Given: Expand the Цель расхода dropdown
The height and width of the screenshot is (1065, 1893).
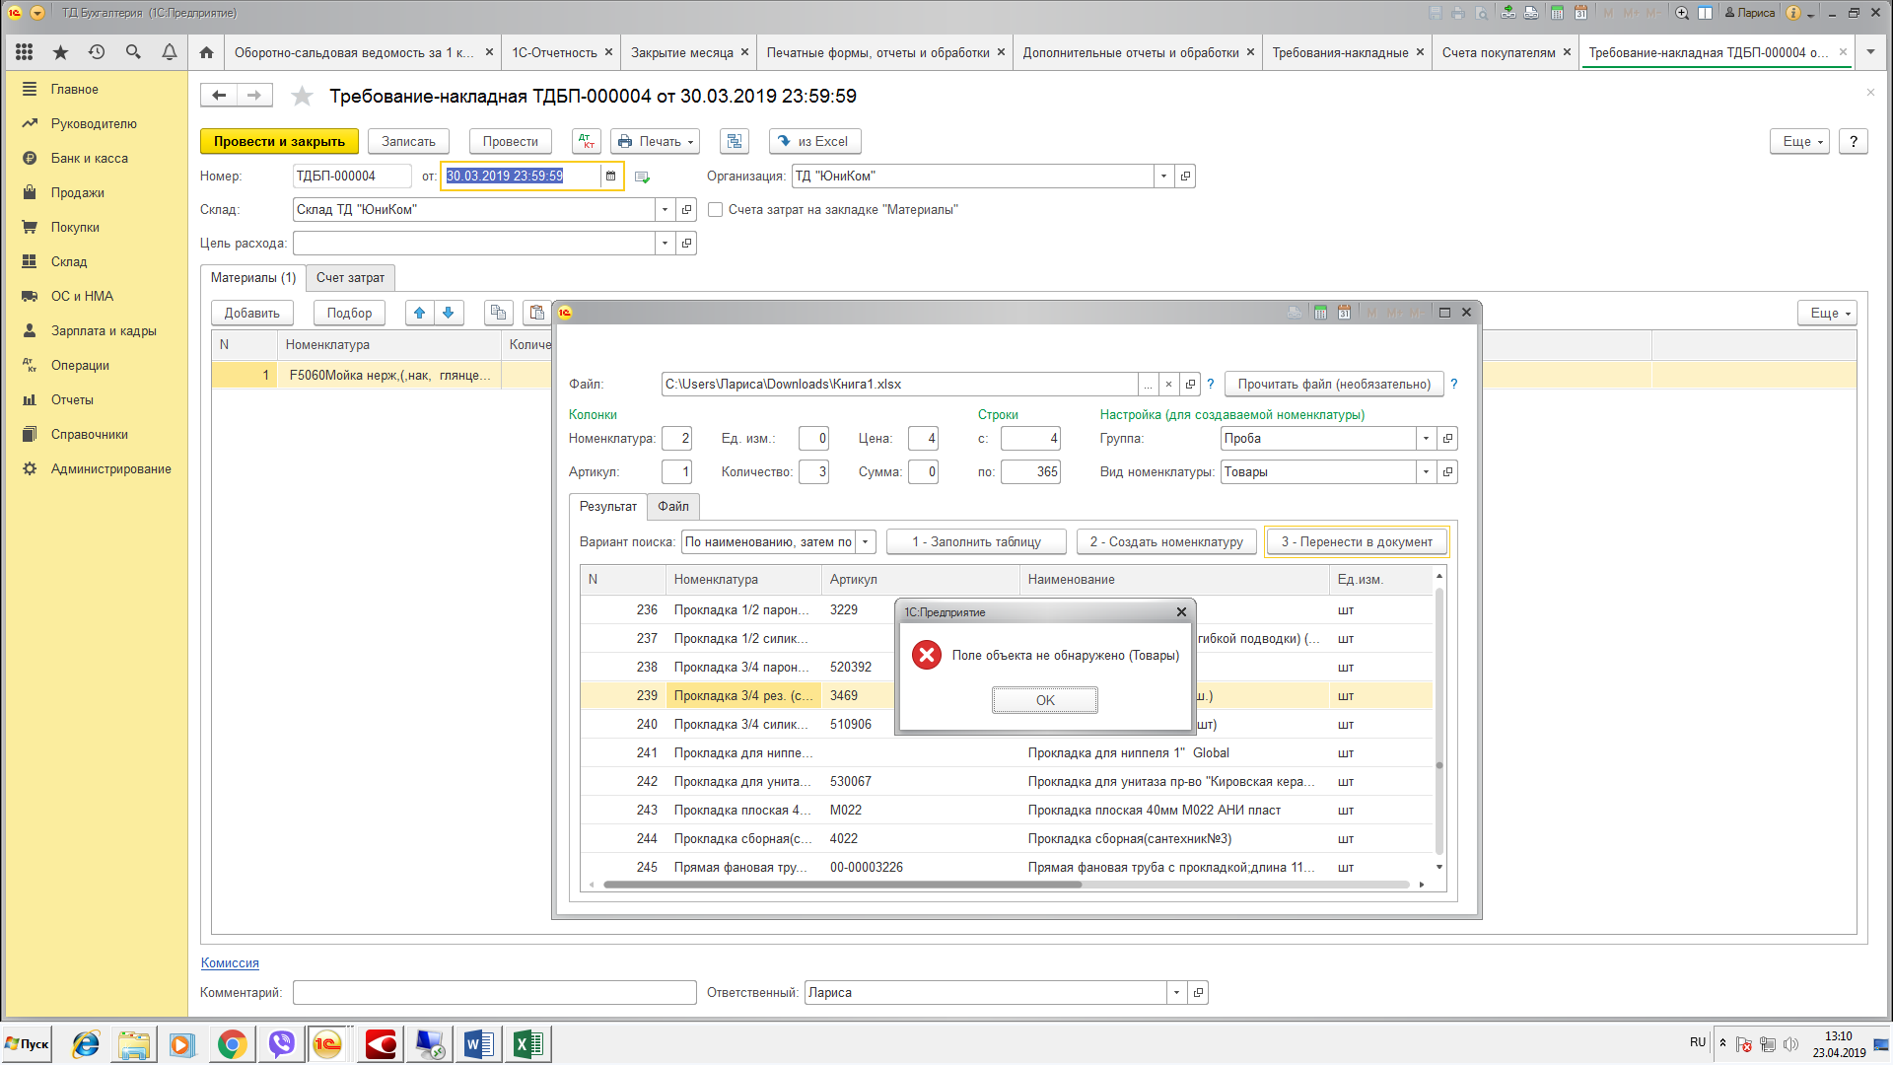Looking at the screenshot, I should (x=666, y=244).
